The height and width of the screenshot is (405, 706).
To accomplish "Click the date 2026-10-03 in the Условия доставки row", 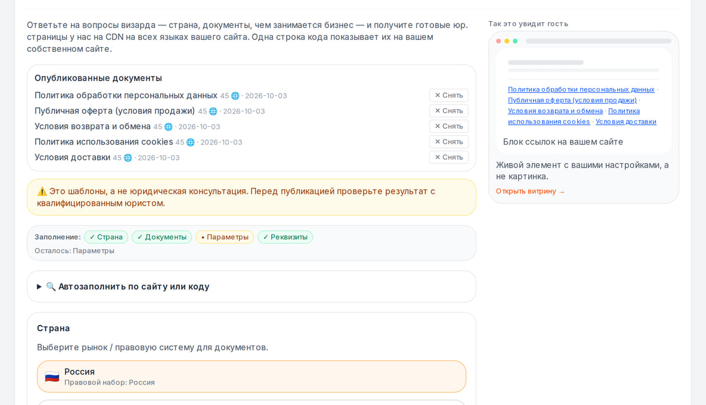I will [x=159, y=158].
